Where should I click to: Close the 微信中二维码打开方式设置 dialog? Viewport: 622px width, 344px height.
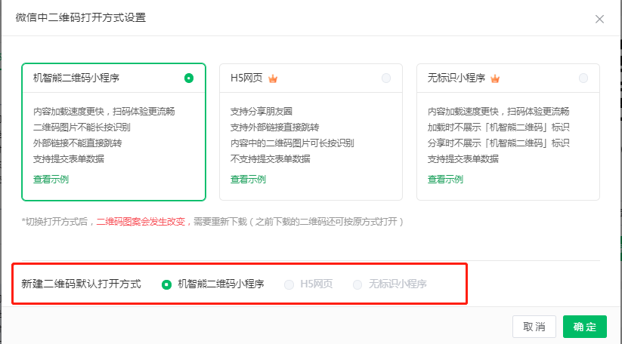(x=599, y=19)
